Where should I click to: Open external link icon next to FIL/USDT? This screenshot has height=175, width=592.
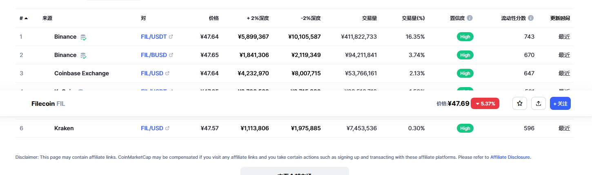point(171,37)
